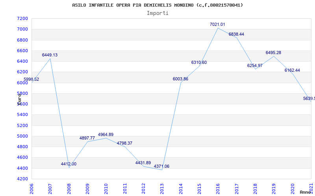Viewport: 315px width, 196px height.
Task: Click x-axis year label 2006
Action: click(x=31, y=189)
